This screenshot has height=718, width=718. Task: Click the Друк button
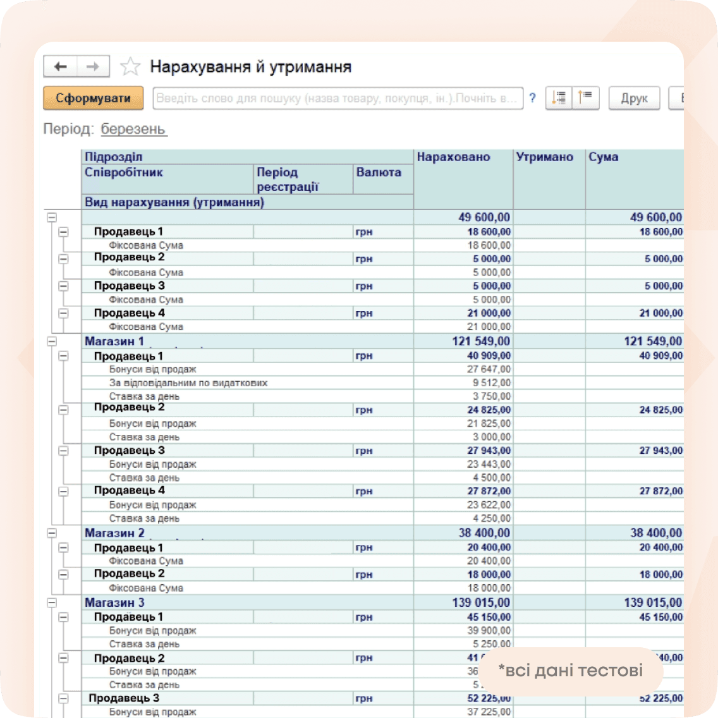[634, 98]
